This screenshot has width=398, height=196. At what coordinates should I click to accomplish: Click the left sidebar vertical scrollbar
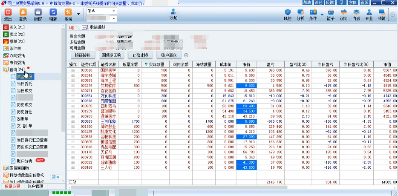point(63,107)
